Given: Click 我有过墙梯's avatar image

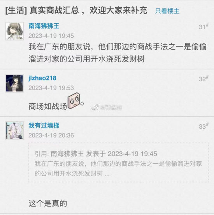Looking at the screenshot, I should coord(14,131).
